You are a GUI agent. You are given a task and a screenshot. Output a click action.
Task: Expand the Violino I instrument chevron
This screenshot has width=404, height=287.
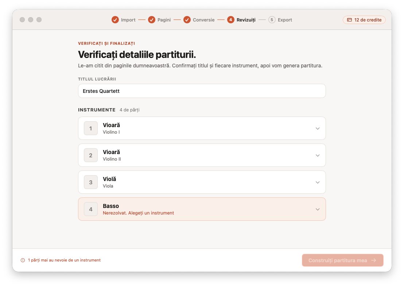pos(318,129)
